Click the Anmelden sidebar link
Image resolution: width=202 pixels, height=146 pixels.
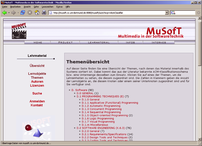coord(37,101)
